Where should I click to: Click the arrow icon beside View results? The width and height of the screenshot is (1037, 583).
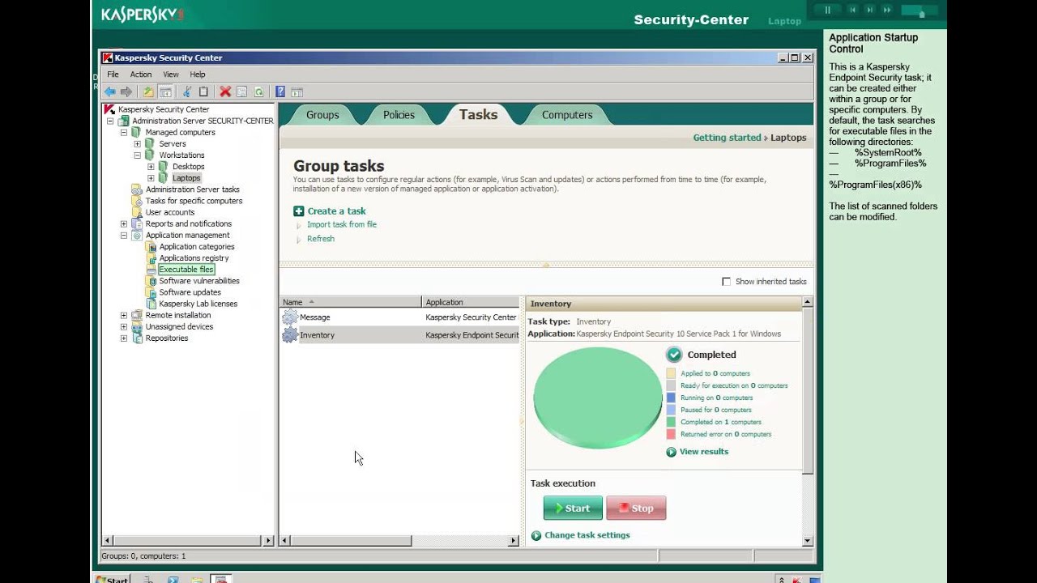tap(671, 452)
